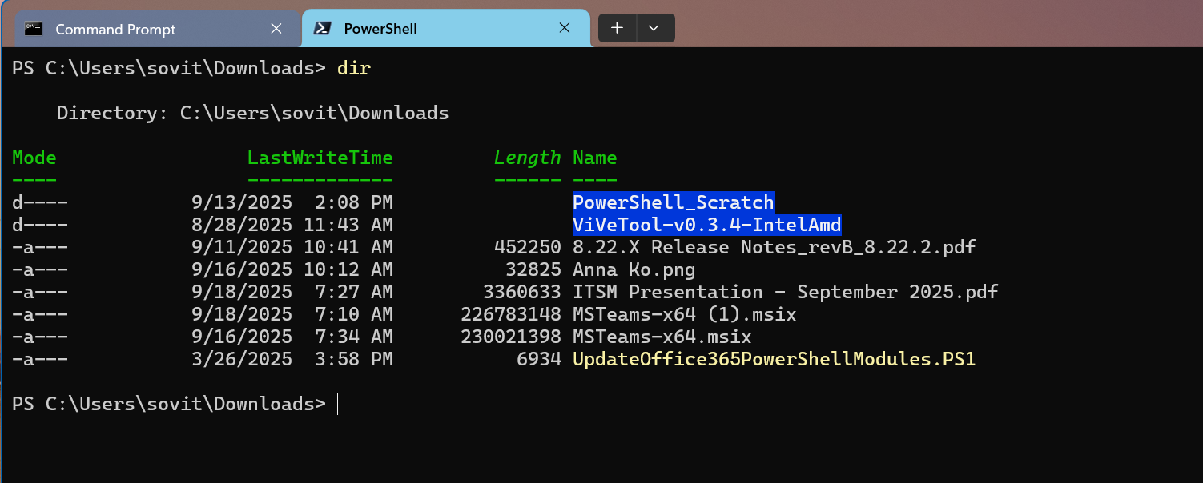Click the LastWriteTime column header text

(320, 157)
